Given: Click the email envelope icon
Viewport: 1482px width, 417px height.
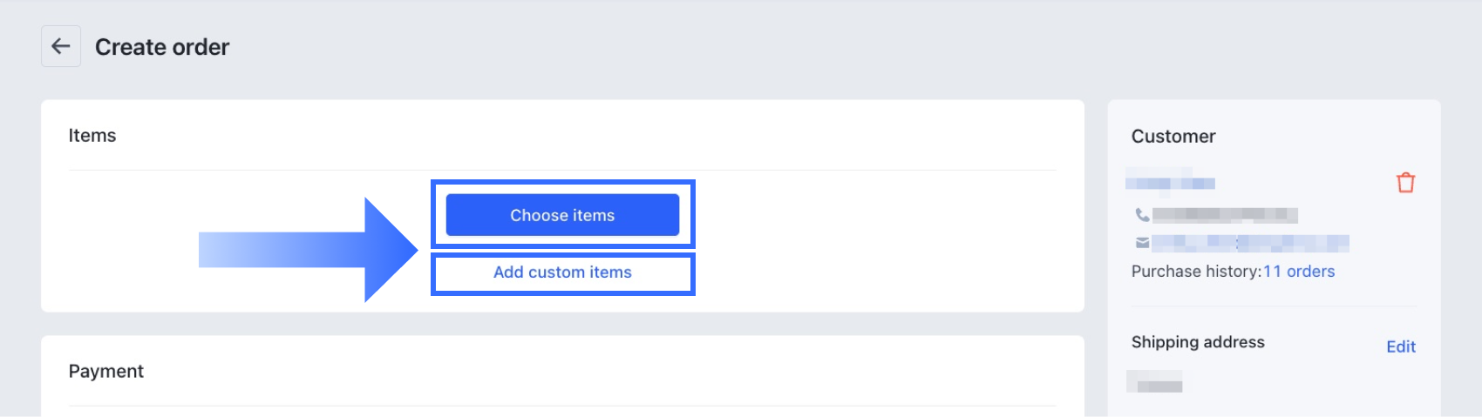Looking at the screenshot, I should click(1141, 243).
